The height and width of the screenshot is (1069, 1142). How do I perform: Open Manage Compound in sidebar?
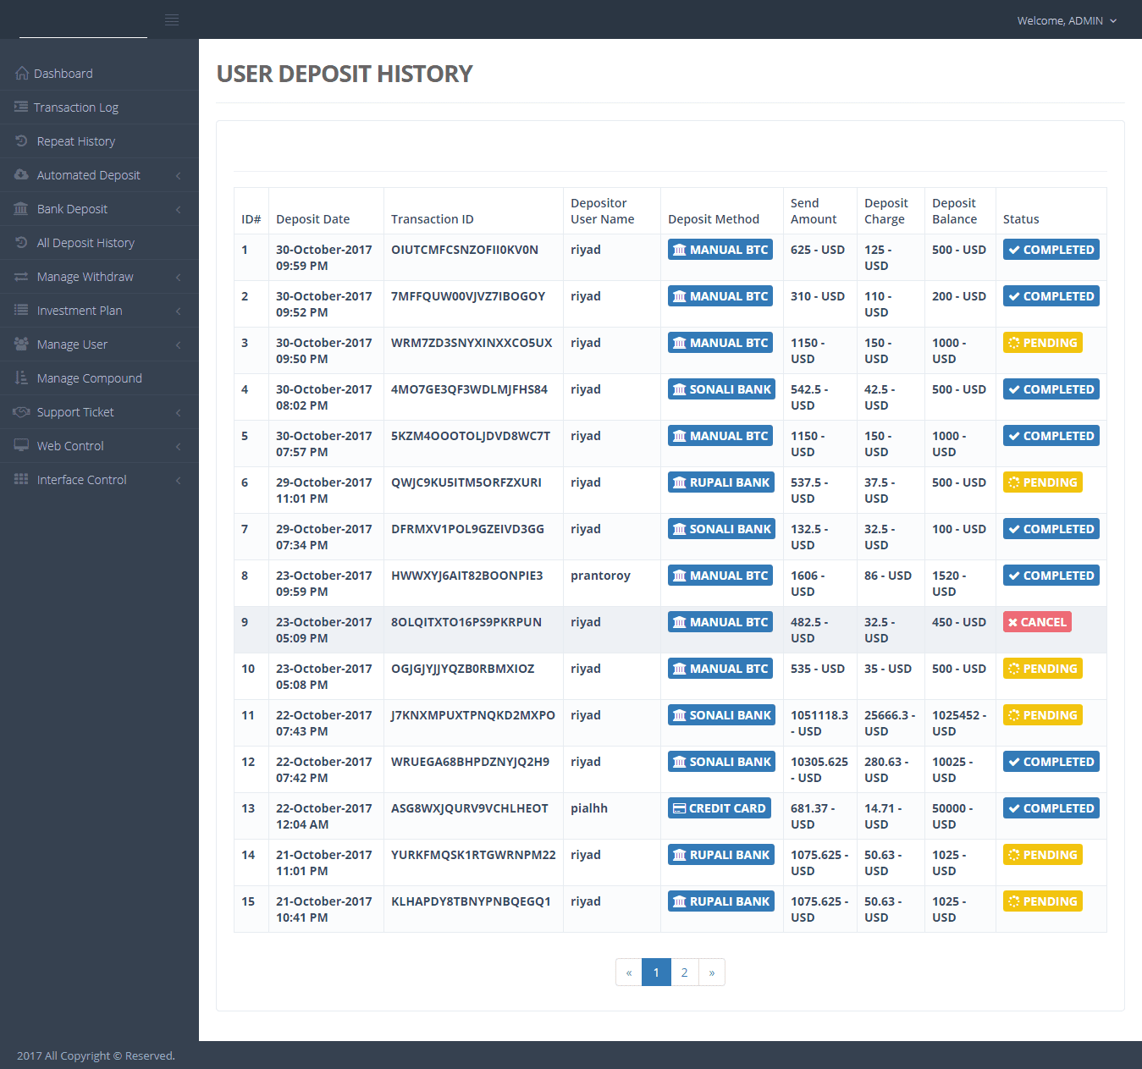point(89,378)
